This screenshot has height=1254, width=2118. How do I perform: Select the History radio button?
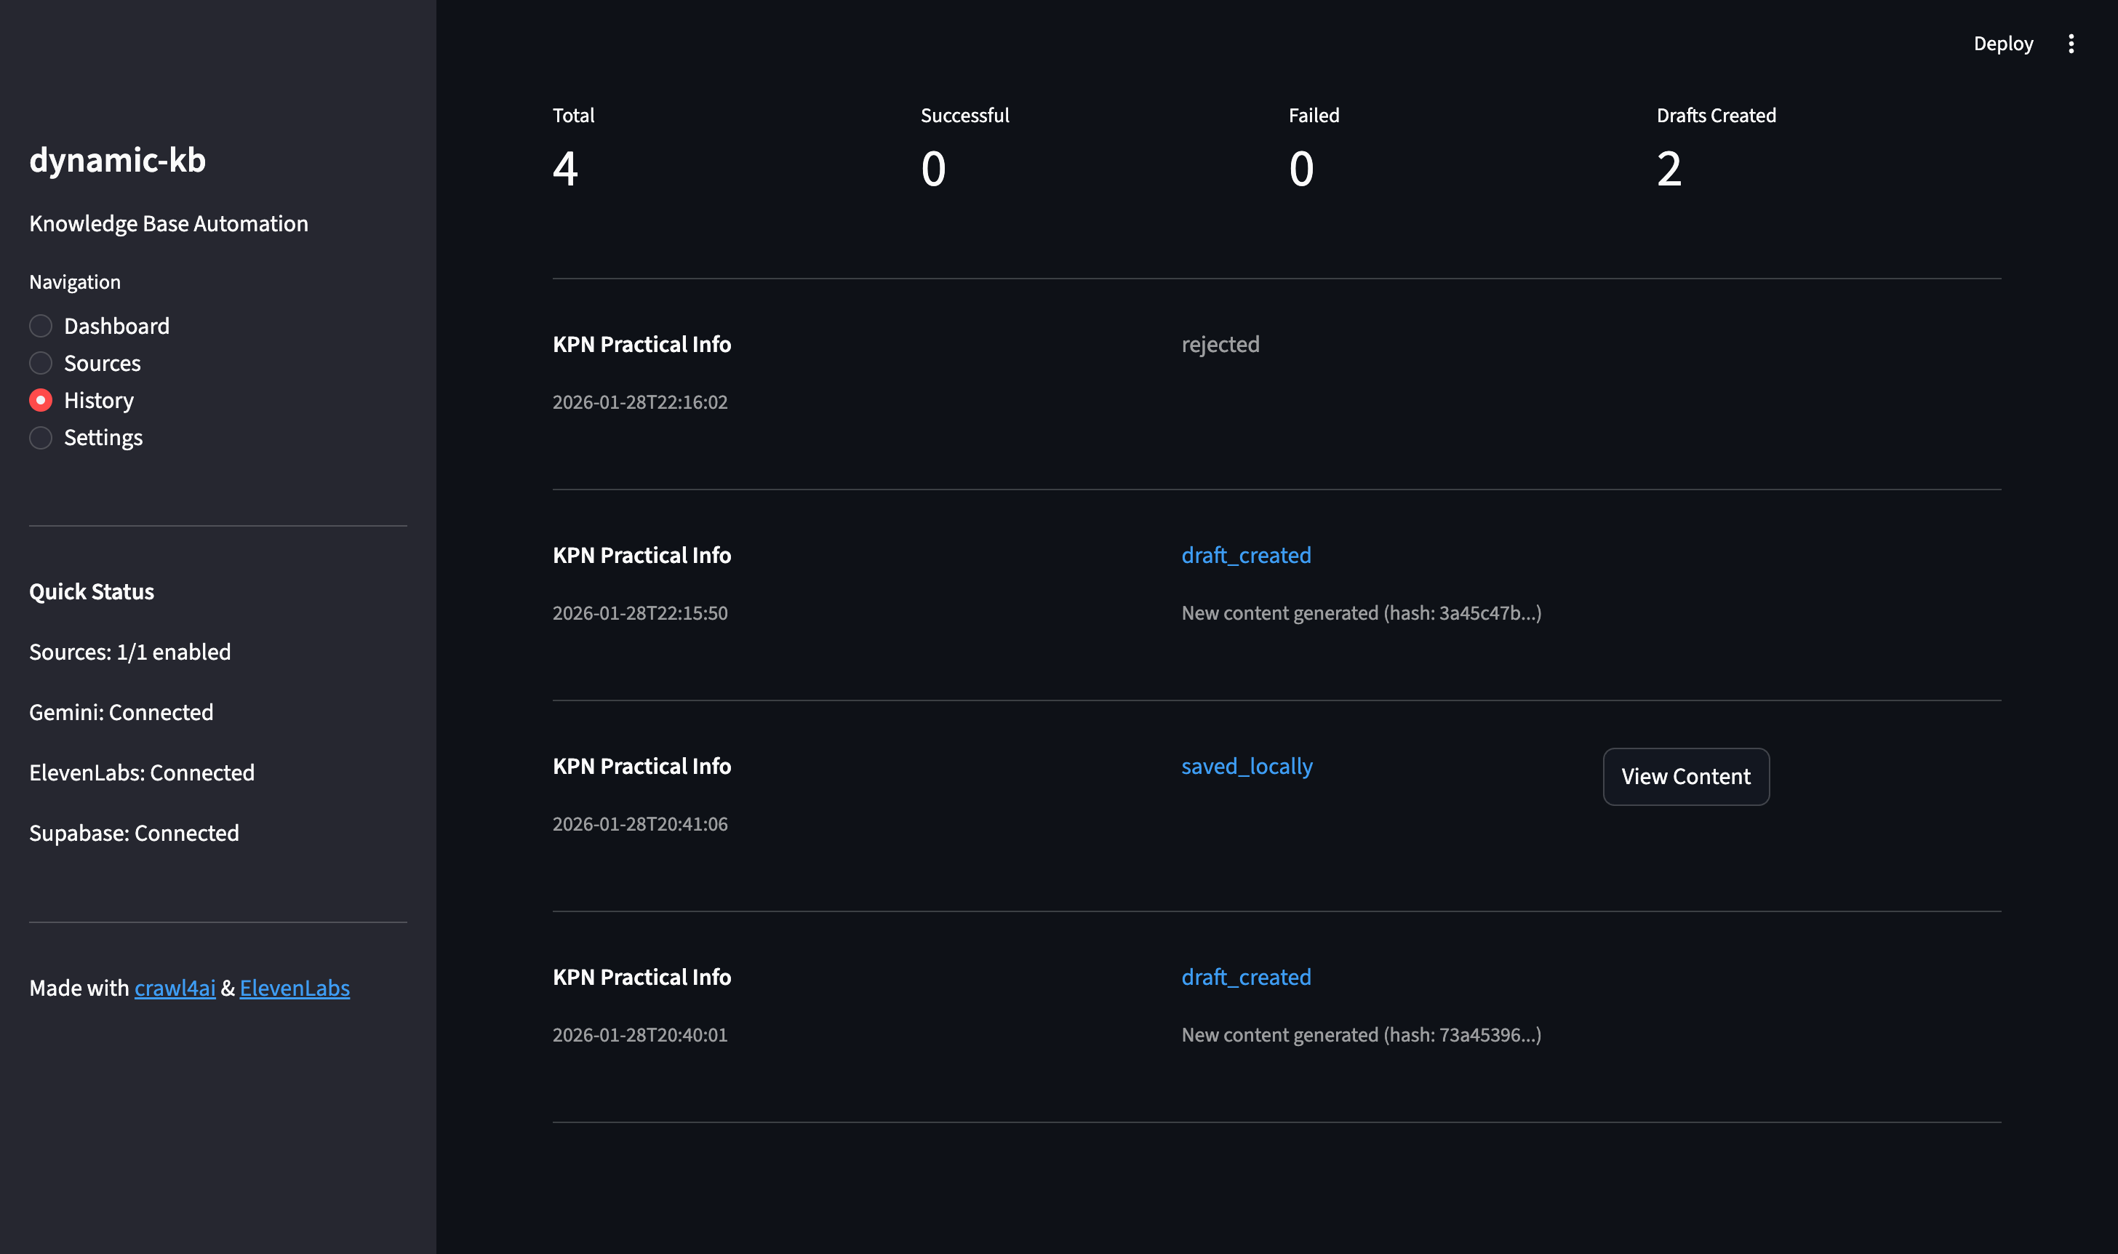click(x=40, y=399)
